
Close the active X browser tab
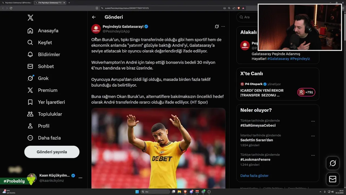coord(64,3)
